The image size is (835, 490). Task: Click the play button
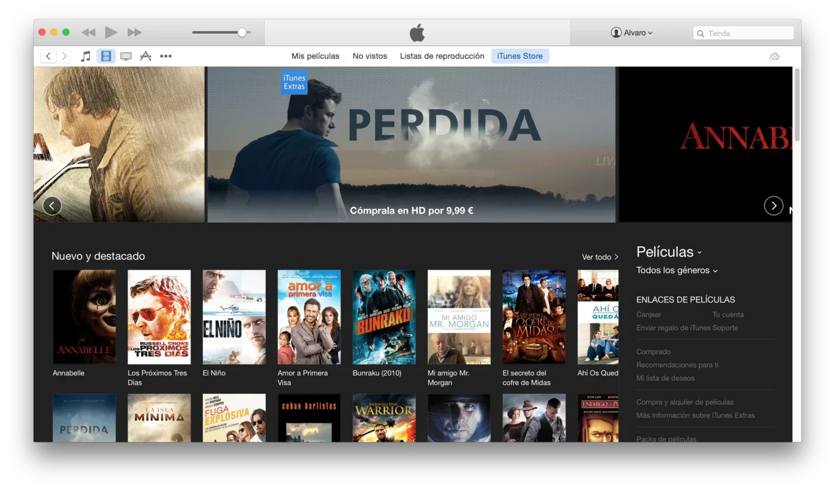click(111, 32)
